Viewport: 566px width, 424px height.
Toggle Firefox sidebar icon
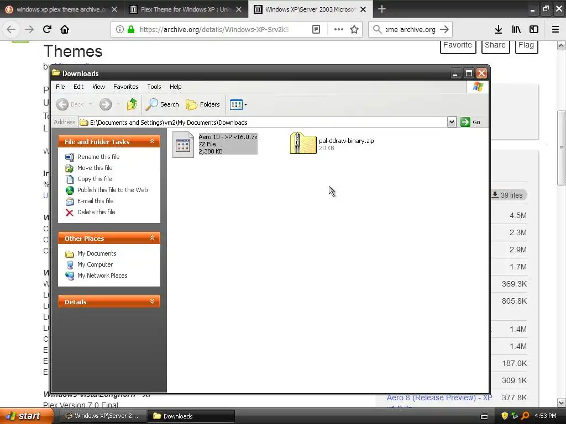[x=534, y=29]
